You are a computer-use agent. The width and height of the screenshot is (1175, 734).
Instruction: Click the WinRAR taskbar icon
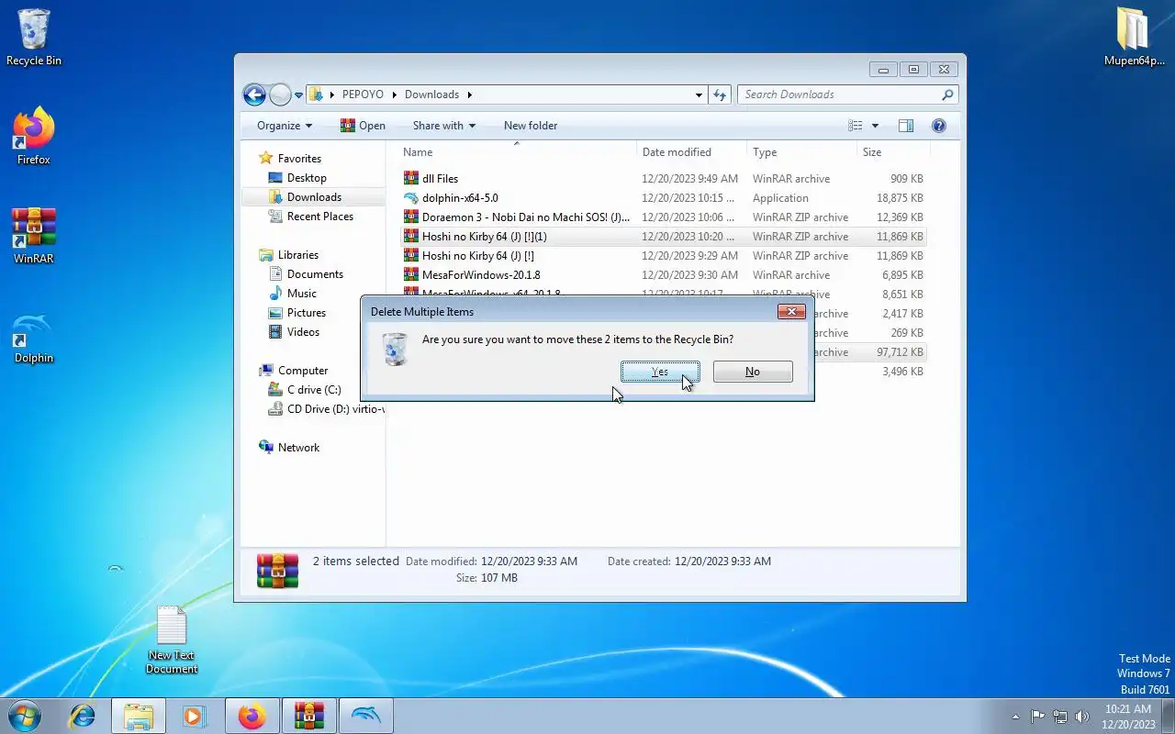(308, 716)
